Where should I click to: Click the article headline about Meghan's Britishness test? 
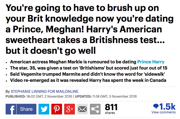click(x=90, y=29)
